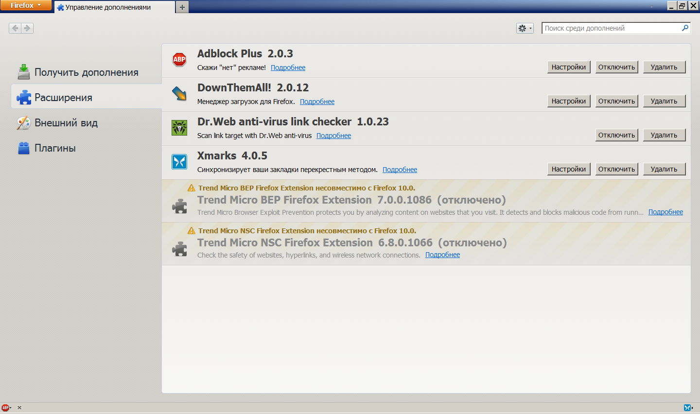Click 'Trend Micro Browser Exploit Prevention protects' description
The height and width of the screenshot is (414, 700).
pyautogui.click(x=420, y=212)
